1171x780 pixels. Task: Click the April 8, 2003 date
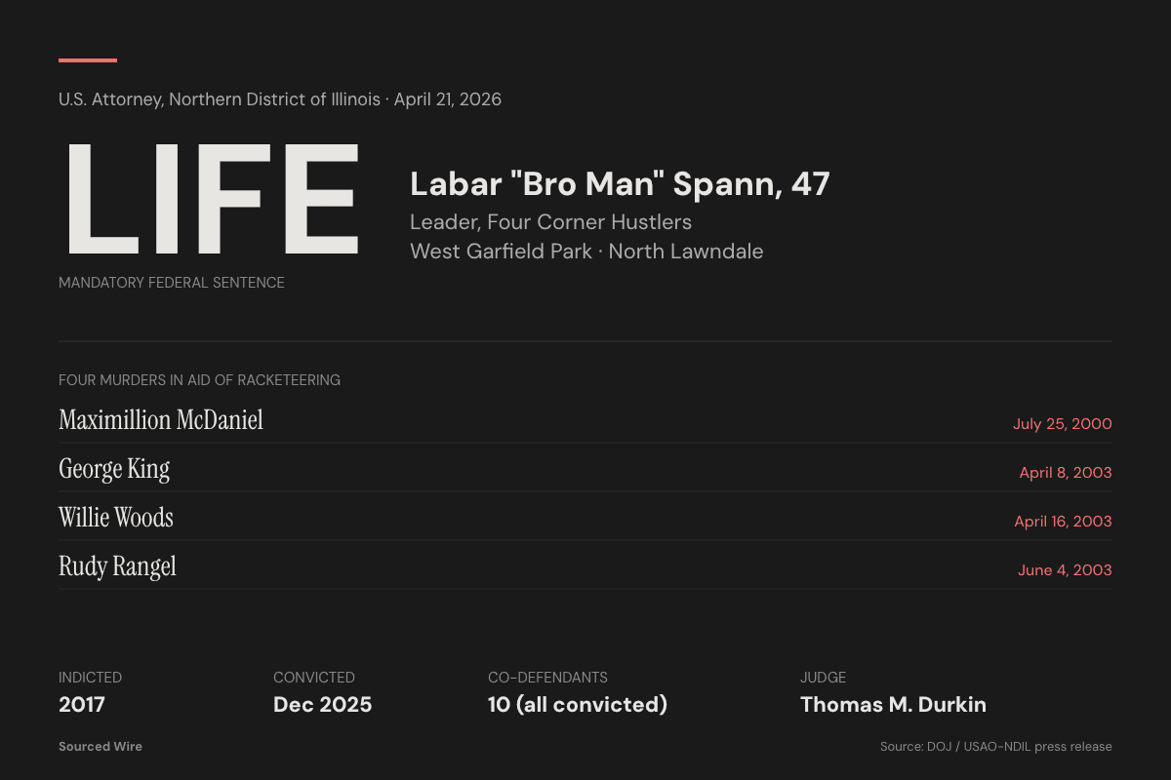tap(1065, 473)
